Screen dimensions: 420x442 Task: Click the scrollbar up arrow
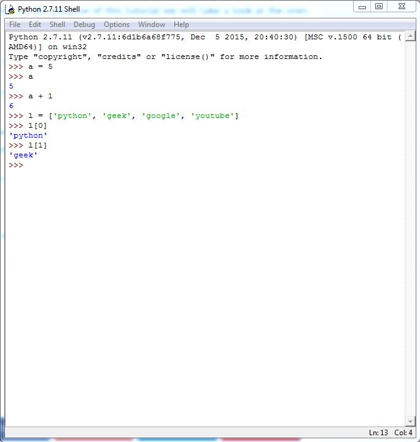[410, 36]
